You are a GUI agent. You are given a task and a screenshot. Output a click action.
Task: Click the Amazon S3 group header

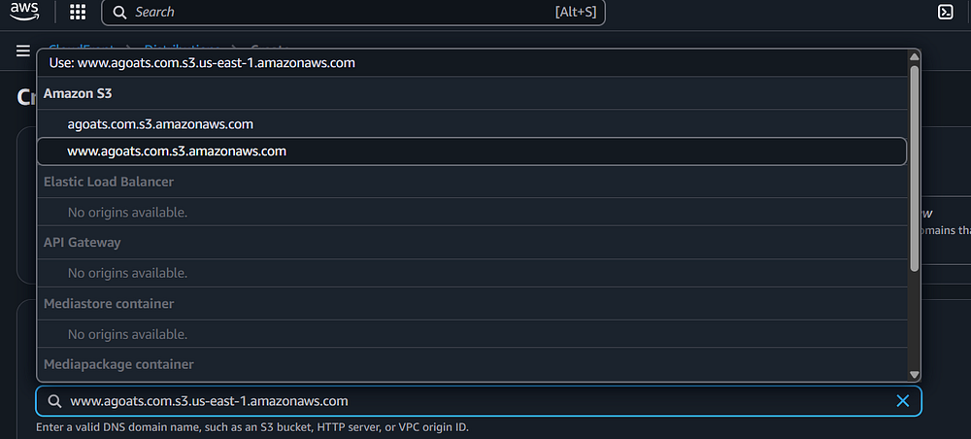78,94
